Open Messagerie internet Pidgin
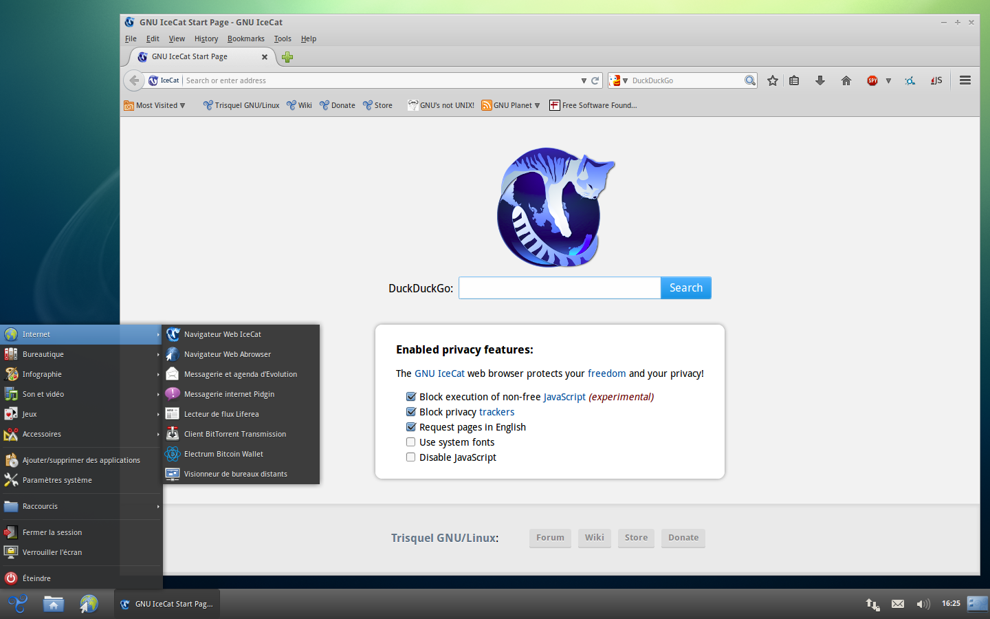This screenshot has width=990, height=619. tap(241, 394)
